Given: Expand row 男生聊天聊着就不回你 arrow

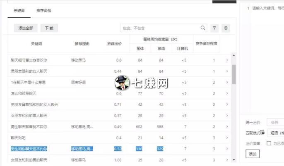Looking at the screenshot, I should pos(227,126).
